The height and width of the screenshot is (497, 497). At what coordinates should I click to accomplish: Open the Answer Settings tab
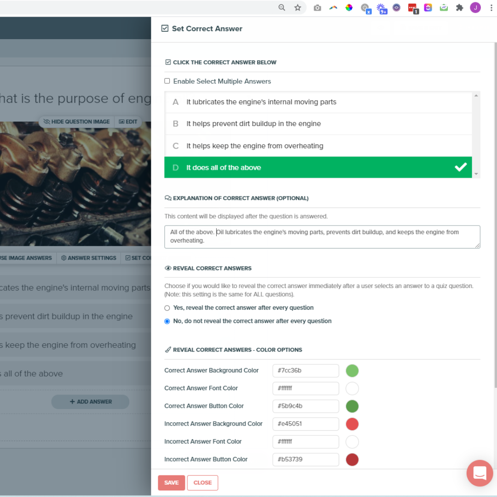(89, 258)
